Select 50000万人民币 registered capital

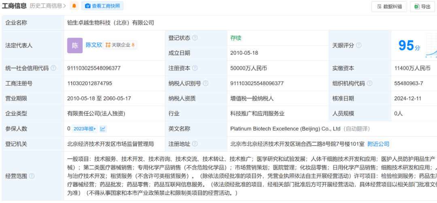(x=248, y=68)
